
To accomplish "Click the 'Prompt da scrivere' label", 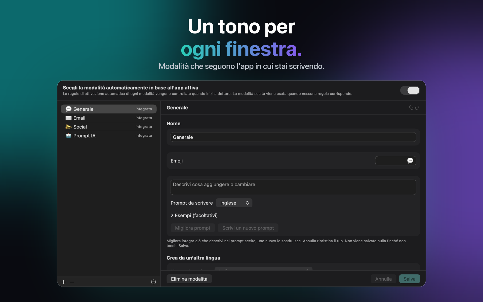I will click(192, 203).
